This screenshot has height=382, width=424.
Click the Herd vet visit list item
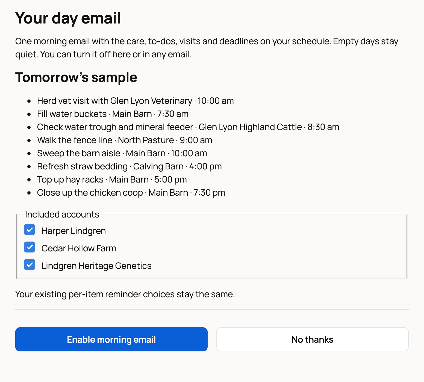click(x=136, y=101)
